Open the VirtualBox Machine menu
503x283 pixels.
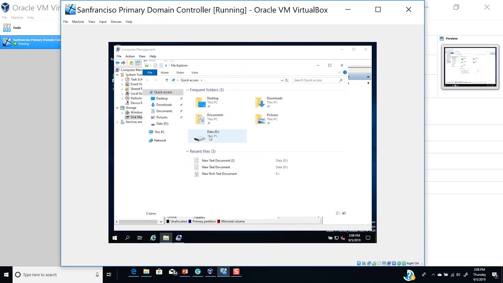tap(78, 22)
